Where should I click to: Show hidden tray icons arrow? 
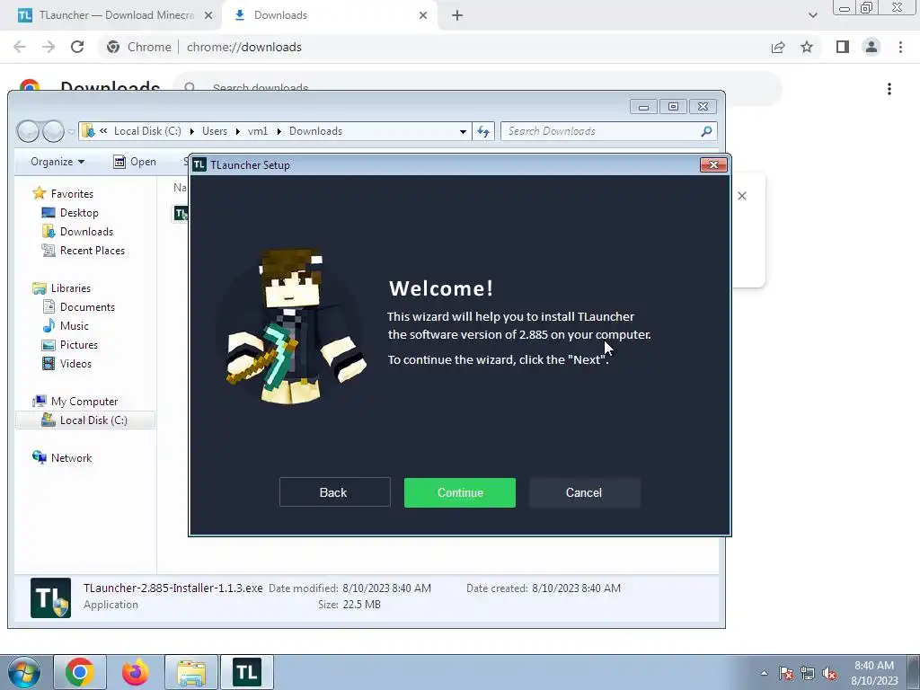[764, 673]
